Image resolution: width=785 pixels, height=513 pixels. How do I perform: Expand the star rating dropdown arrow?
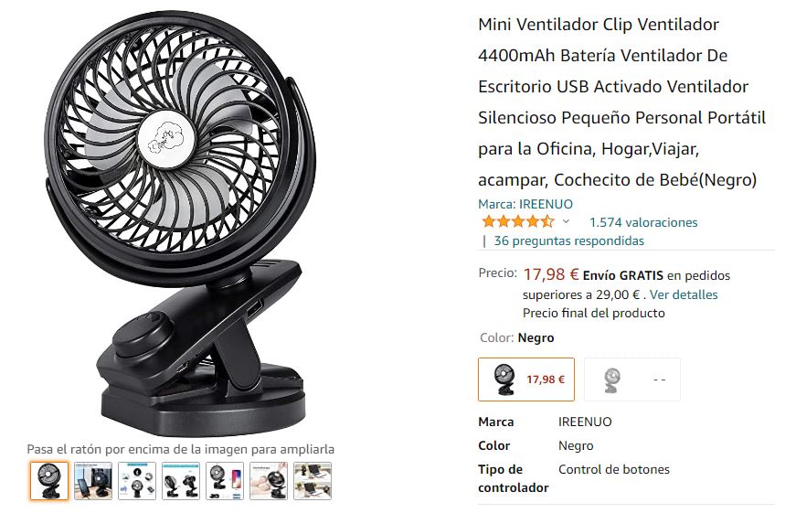566,221
